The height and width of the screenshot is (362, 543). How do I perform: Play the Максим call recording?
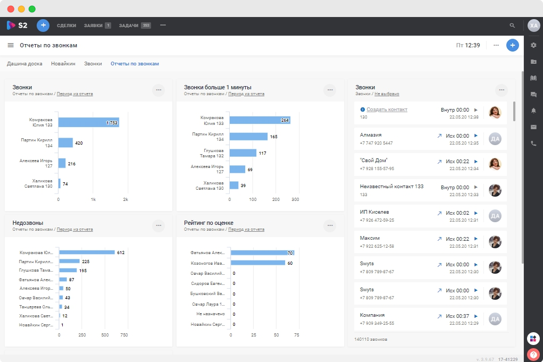coord(476,239)
